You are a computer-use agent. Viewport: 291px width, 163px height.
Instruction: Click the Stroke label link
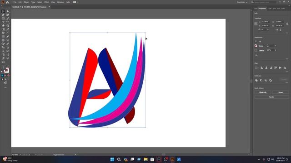point(261,46)
